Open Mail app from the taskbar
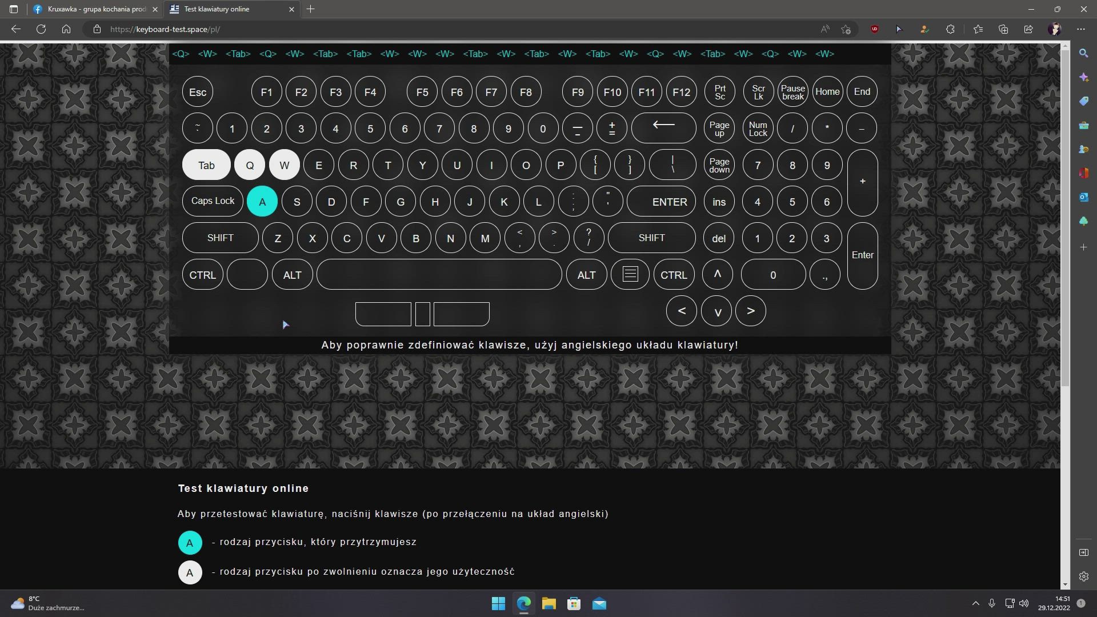Screen dimensions: 1097x617 (x=600, y=603)
